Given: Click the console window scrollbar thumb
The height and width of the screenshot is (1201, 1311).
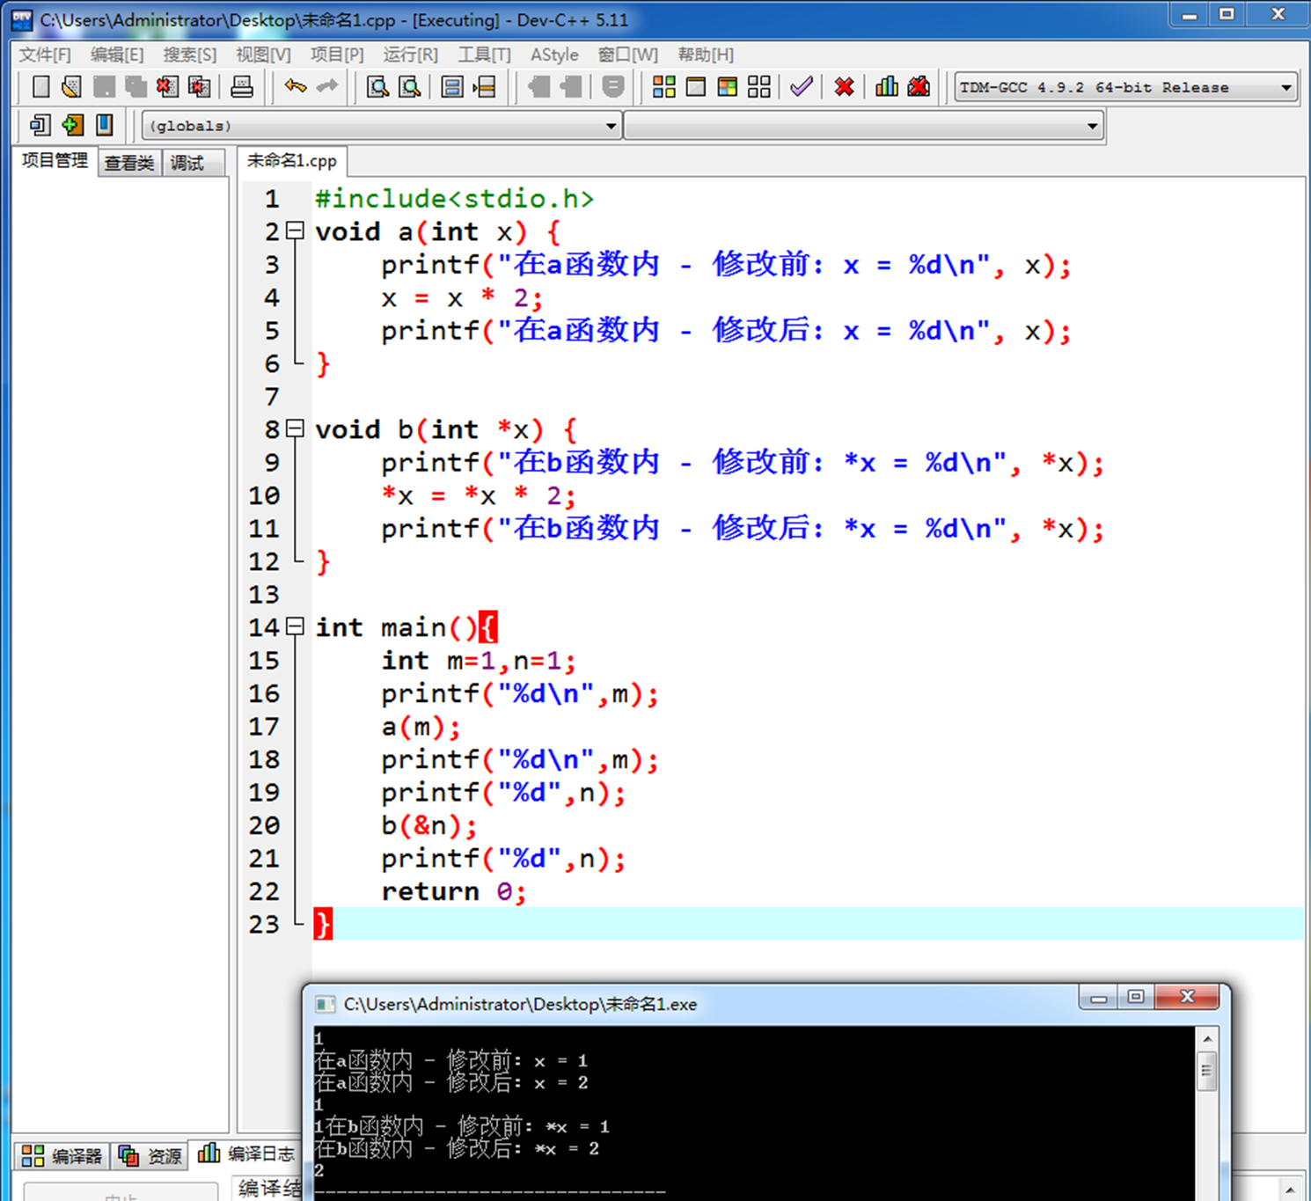Looking at the screenshot, I should (x=1207, y=1073).
